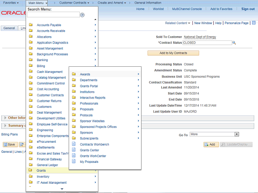Click the menu scroll-up arrow

coord(95,20)
